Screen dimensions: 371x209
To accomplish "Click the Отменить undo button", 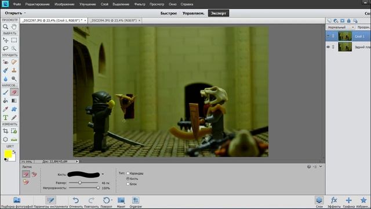I will [76, 202].
